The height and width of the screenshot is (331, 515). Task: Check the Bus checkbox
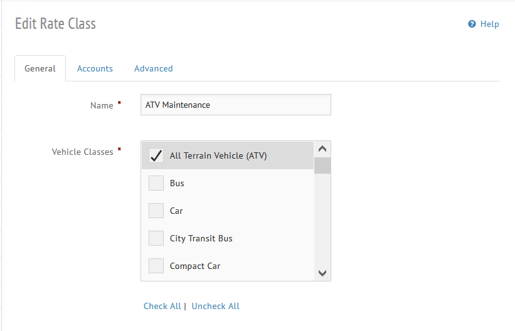click(x=156, y=183)
